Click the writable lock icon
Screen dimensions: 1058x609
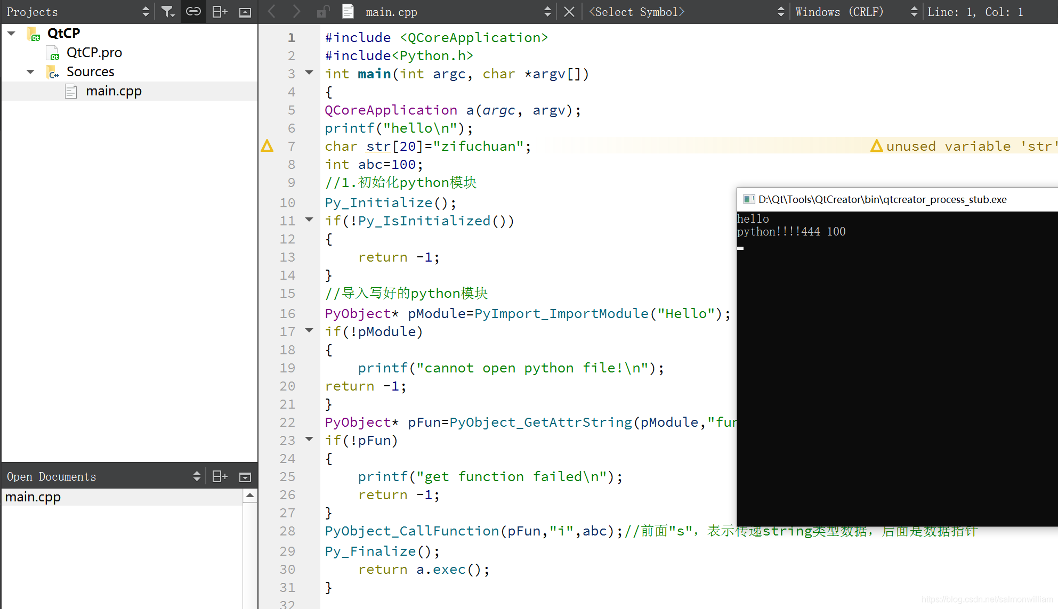[x=323, y=12]
